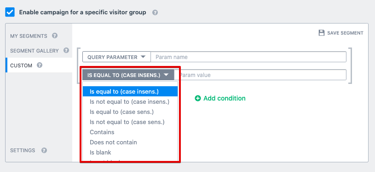Click help icon next to Custom tab

40,65
